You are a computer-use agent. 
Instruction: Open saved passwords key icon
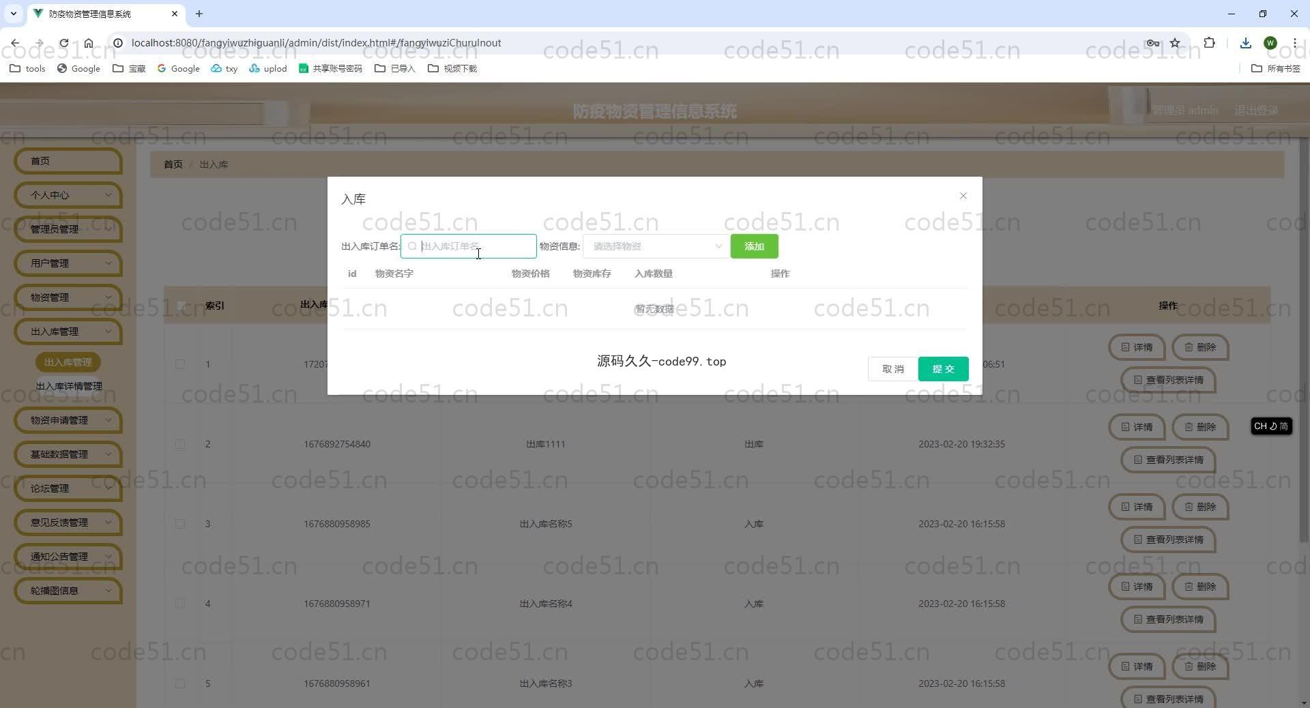pyautogui.click(x=1152, y=43)
